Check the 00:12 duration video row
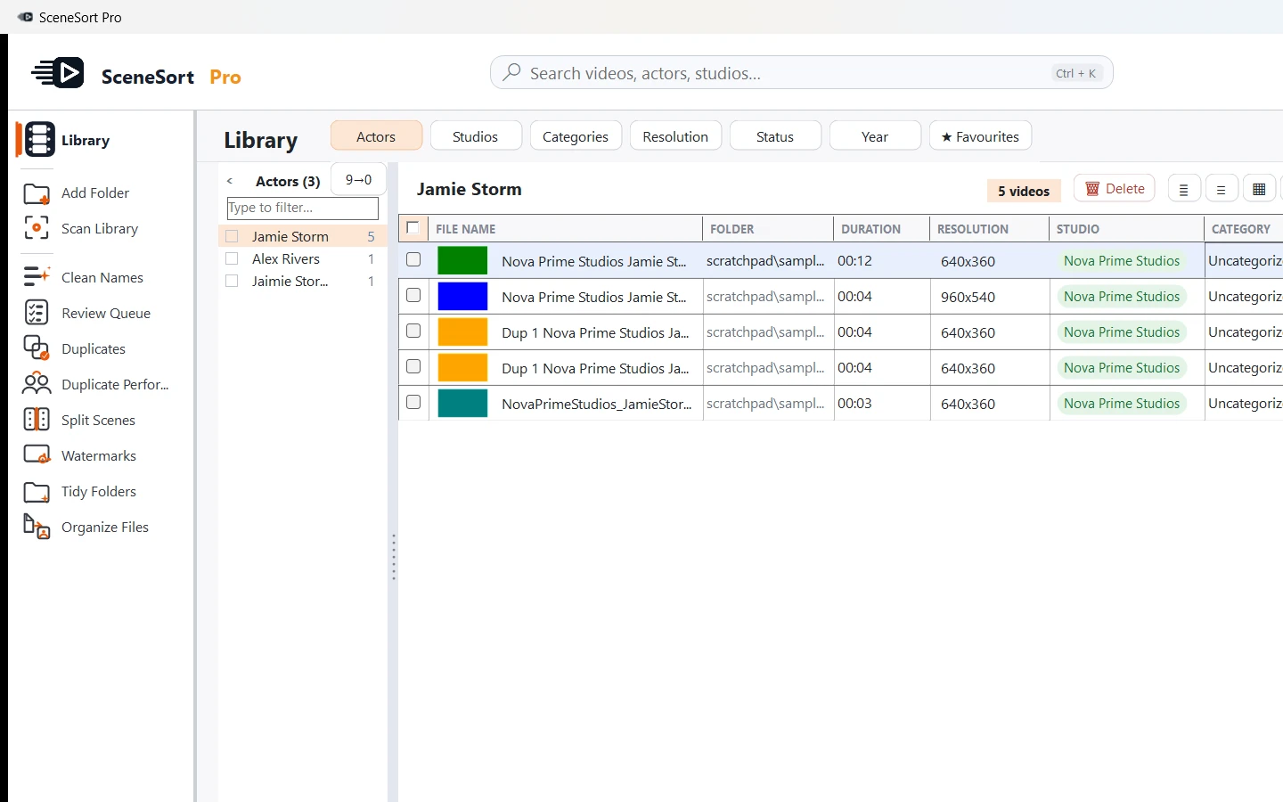The image size is (1283, 802). [413, 259]
